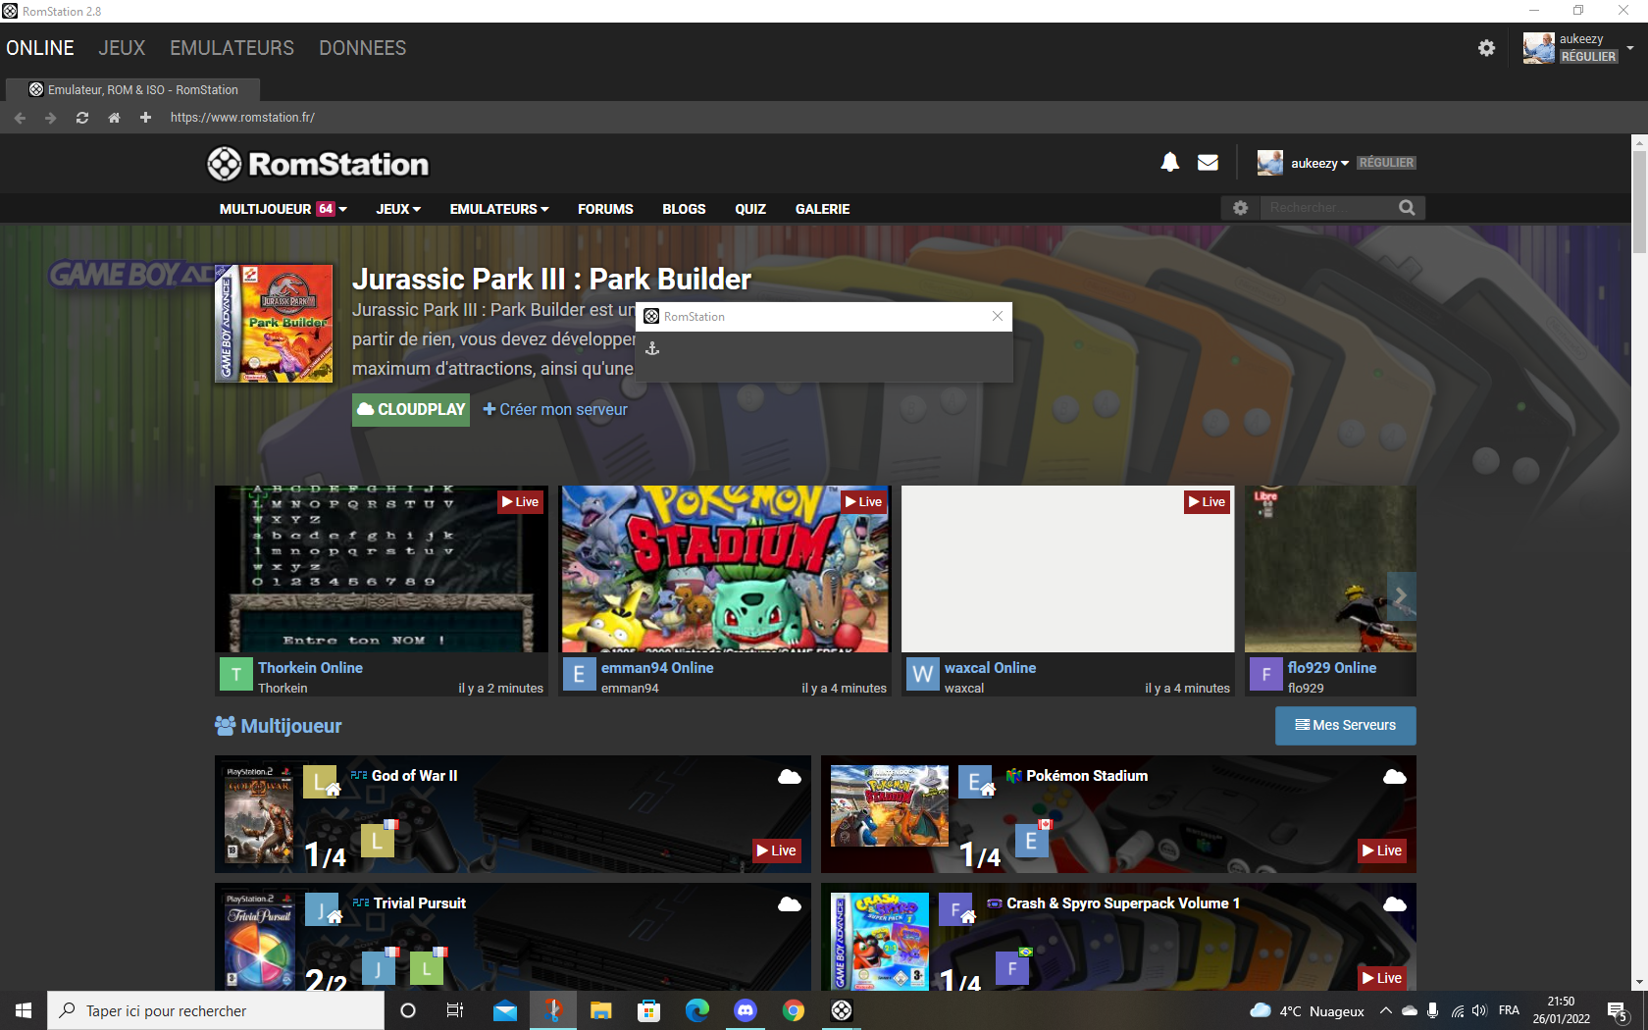Viewport: 1648px width, 1030px height.
Task: Expand the JEUX dropdown in site navigation
Action: click(x=398, y=209)
